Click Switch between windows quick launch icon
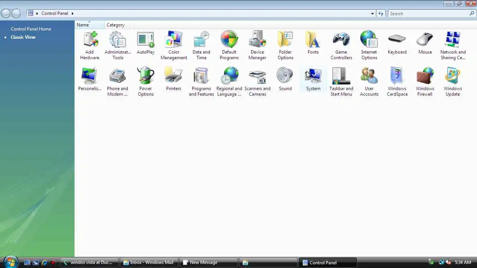 click(36, 262)
